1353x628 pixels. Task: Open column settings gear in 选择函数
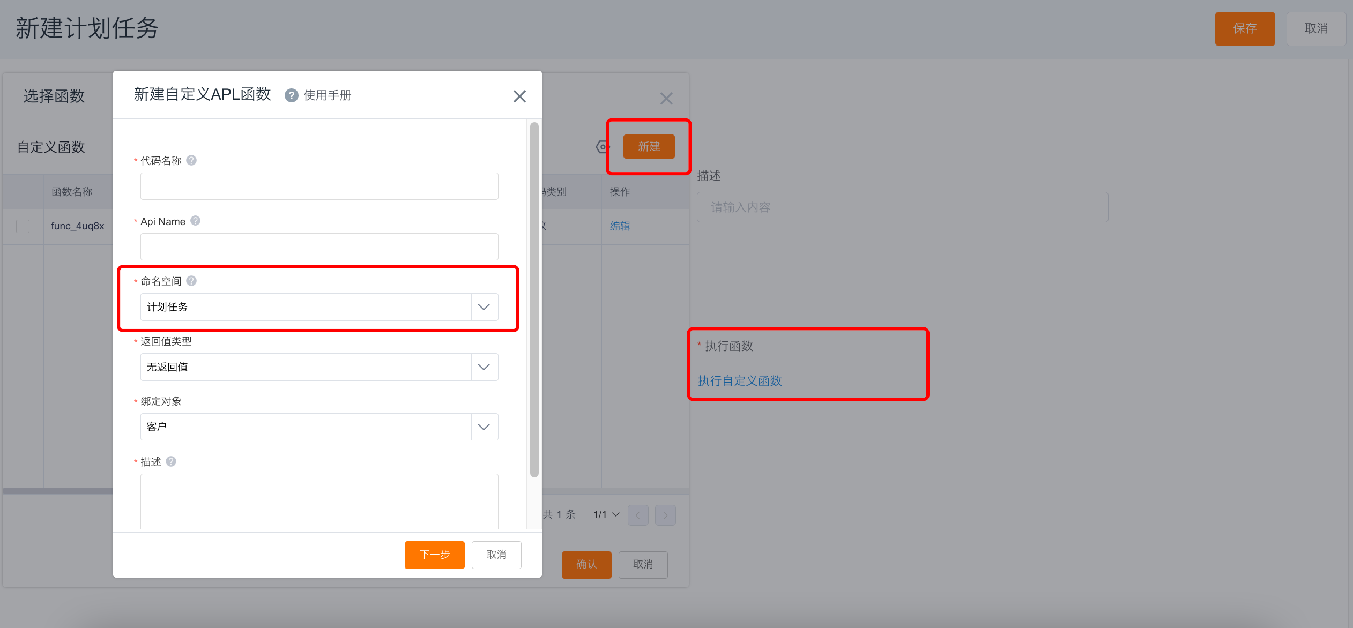click(603, 147)
